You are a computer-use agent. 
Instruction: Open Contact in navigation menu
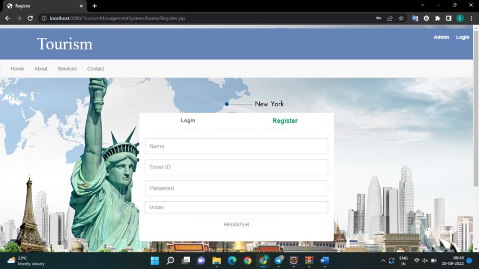(96, 69)
